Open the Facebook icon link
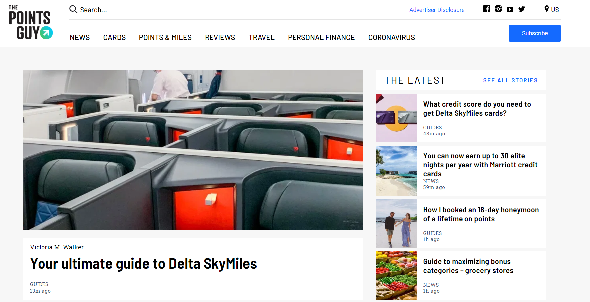The height and width of the screenshot is (302, 590). [x=487, y=9]
